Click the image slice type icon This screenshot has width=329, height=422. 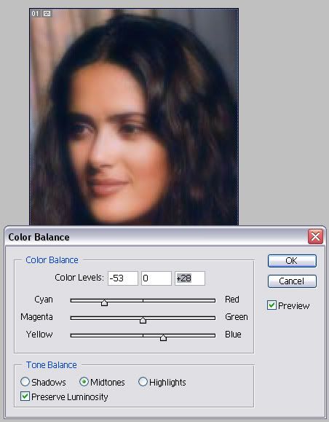47,13
